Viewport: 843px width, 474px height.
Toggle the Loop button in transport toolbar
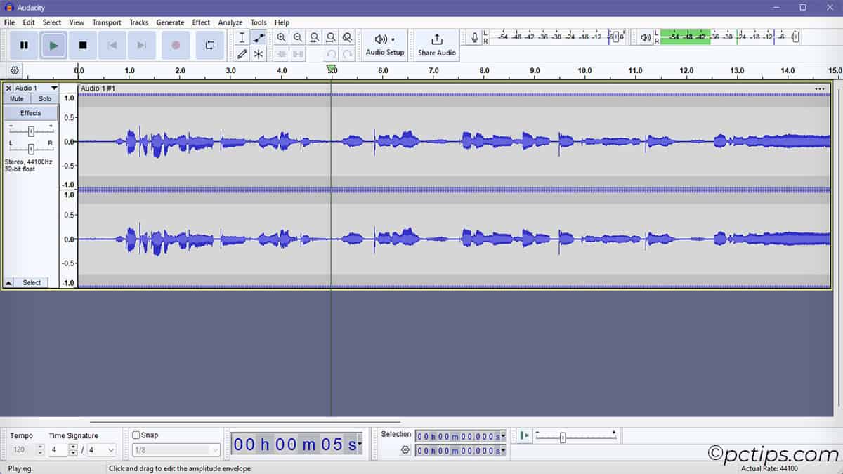point(209,46)
